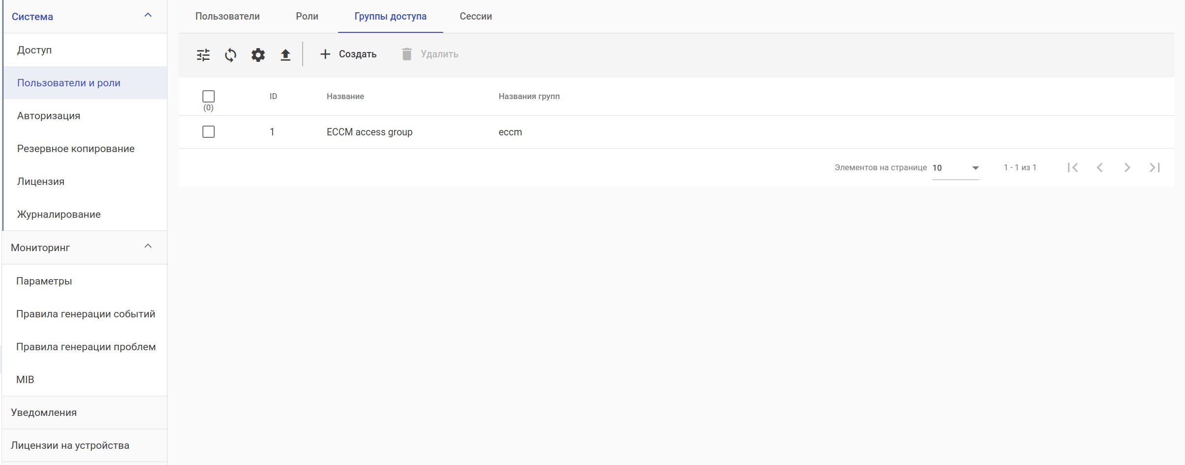
Task: Open Резервное копирование in the sidebar
Action: click(x=76, y=149)
